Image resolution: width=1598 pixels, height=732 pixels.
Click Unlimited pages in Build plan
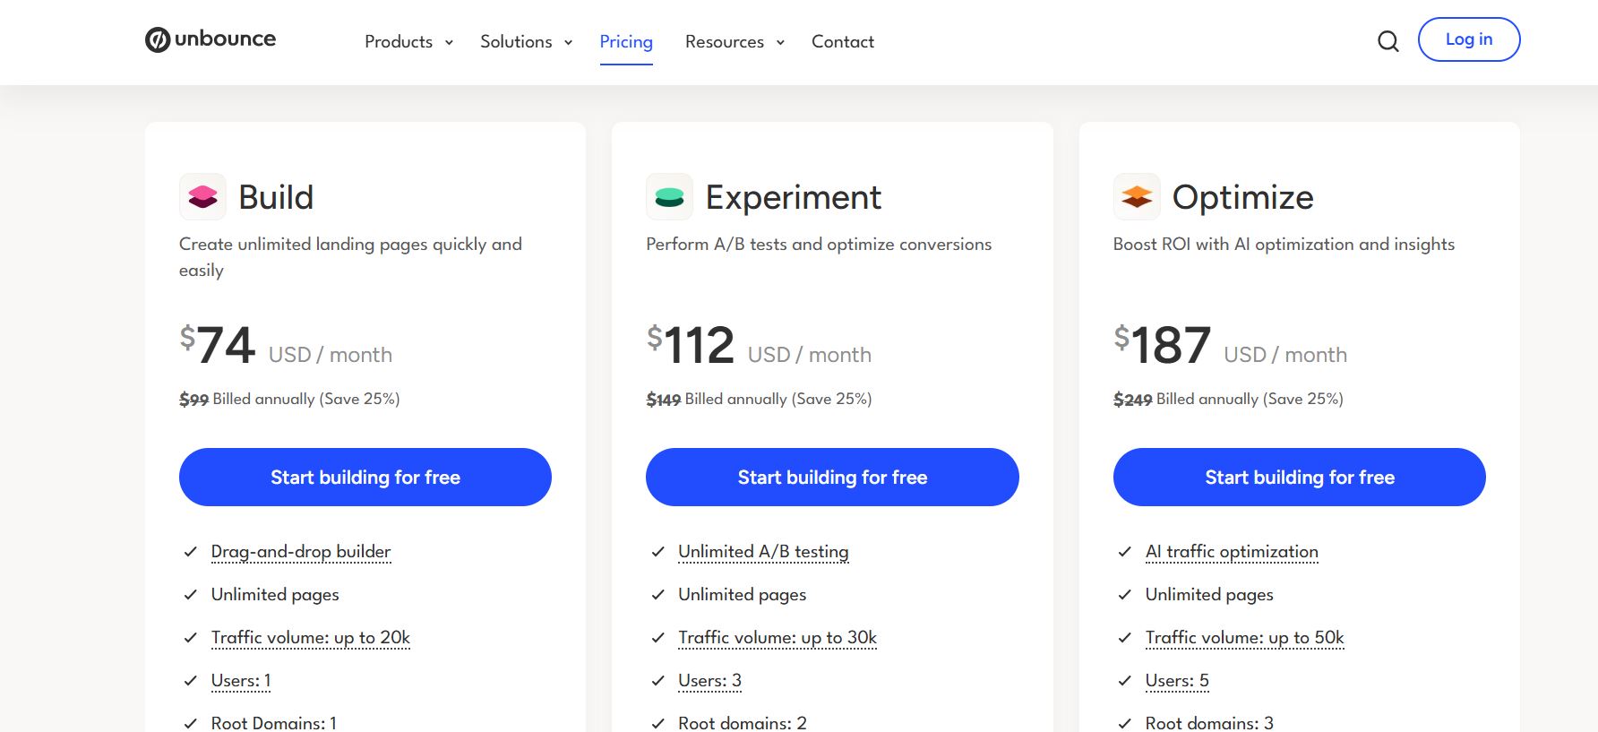coord(275,595)
